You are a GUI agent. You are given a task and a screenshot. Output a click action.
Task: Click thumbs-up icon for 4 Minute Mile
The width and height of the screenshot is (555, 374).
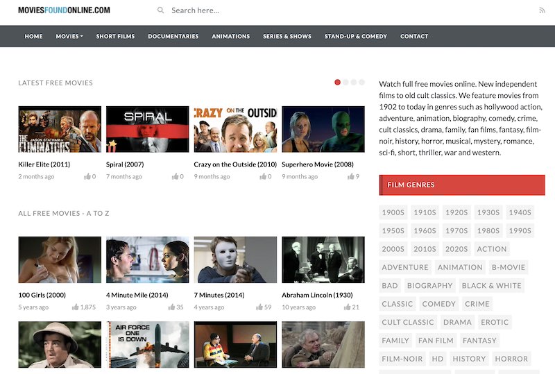pyautogui.click(x=171, y=307)
